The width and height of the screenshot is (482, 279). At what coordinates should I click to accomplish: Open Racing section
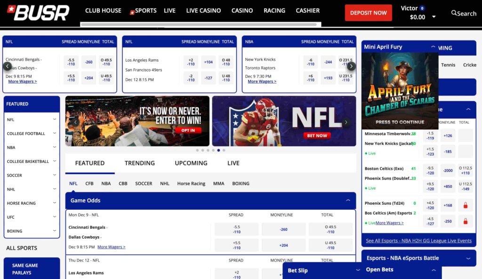tap(274, 10)
